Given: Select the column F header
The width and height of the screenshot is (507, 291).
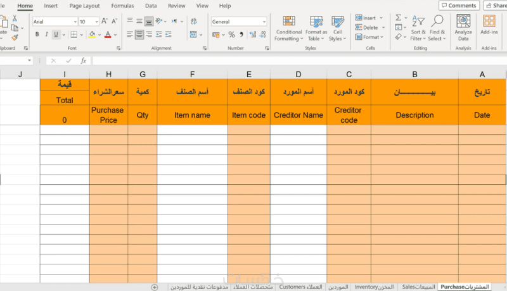Looking at the screenshot, I should click(193, 75).
